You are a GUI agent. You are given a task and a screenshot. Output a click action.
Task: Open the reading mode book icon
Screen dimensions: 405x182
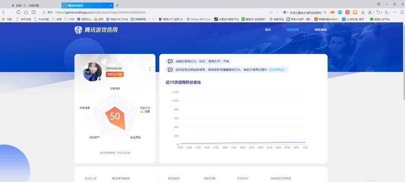(x=34, y=12)
